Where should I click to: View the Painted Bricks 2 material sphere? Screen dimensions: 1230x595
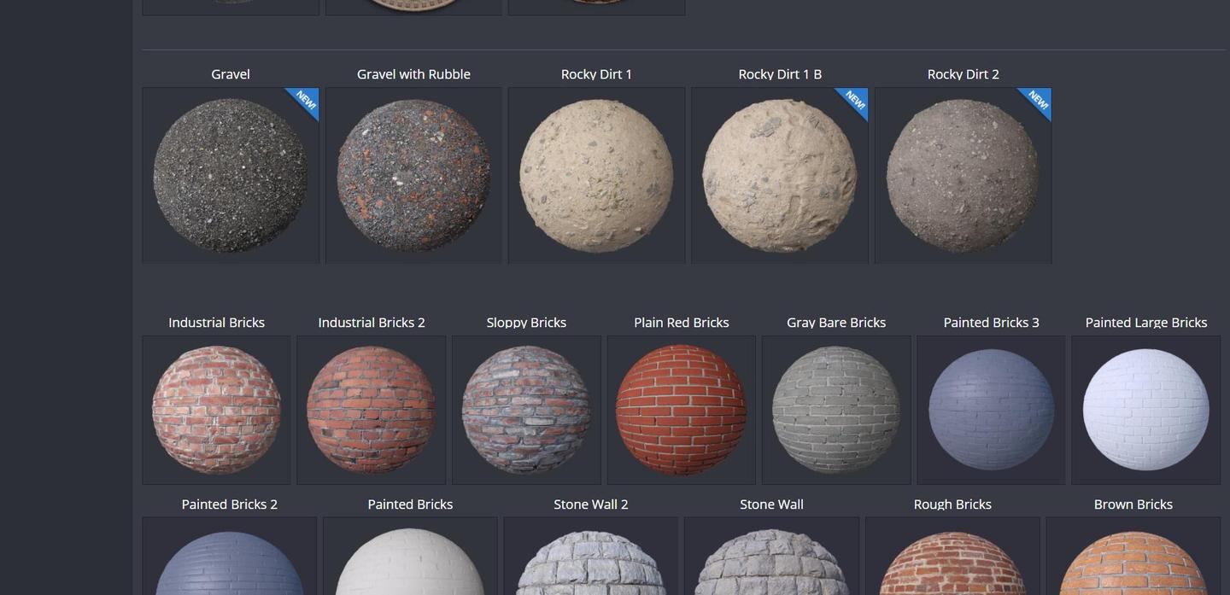230,563
